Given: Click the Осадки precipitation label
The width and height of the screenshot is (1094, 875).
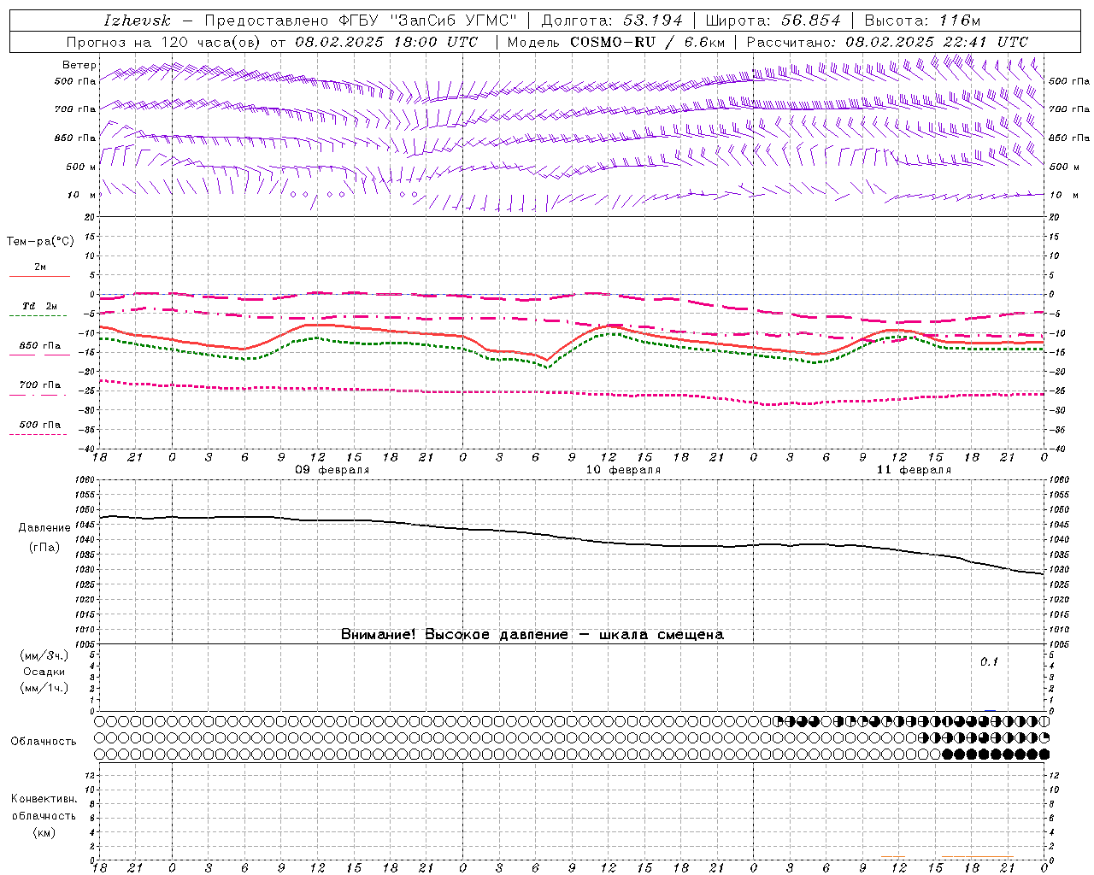Looking at the screenshot, I should coord(44,672).
